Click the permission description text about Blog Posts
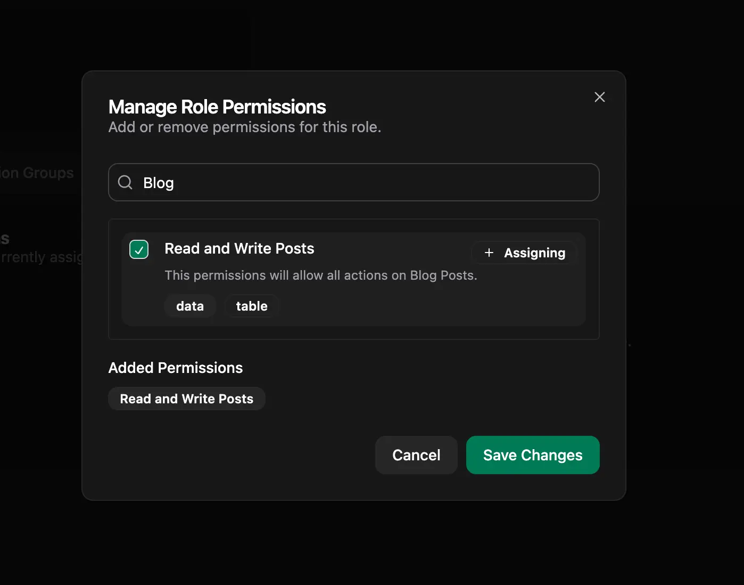Image resolution: width=744 pixels, height=585 pixels. [320, 275]
